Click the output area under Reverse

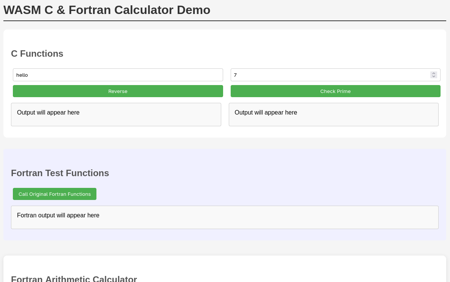click(116, 114)
